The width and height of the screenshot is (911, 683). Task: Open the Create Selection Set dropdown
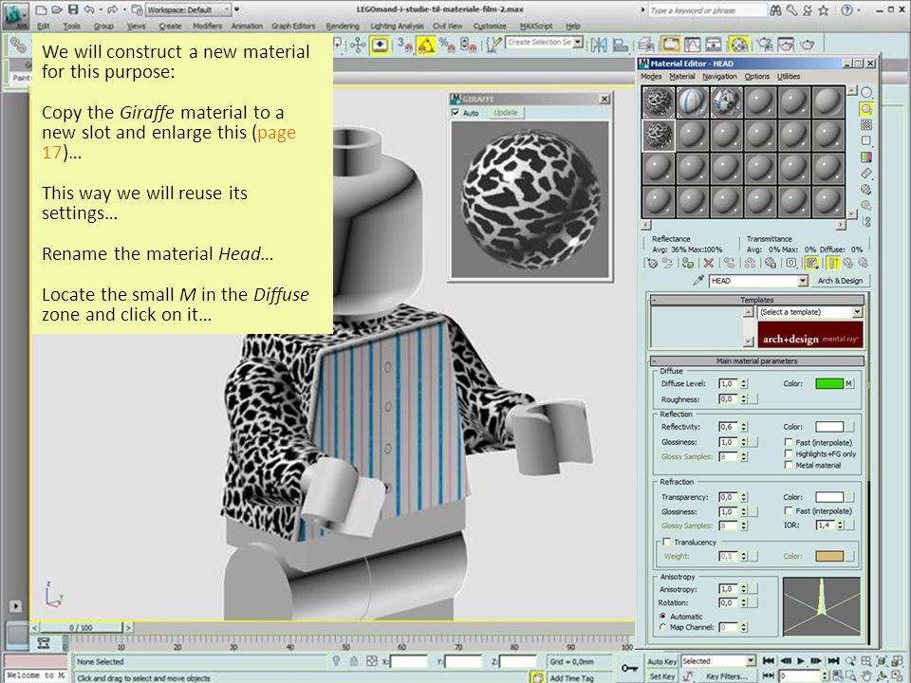pos(544,43)
